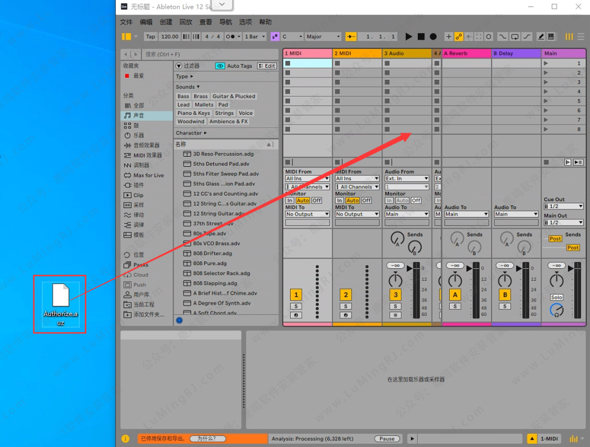The image size is (590, 447).
Task: Open the 选项 menu
Action: click(245, 22)
